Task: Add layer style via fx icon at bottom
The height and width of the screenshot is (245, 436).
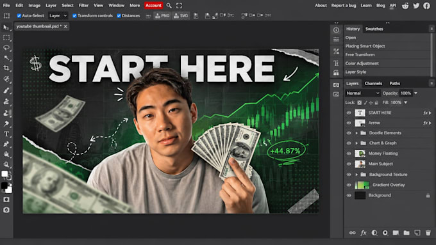Action: [364, 233]
